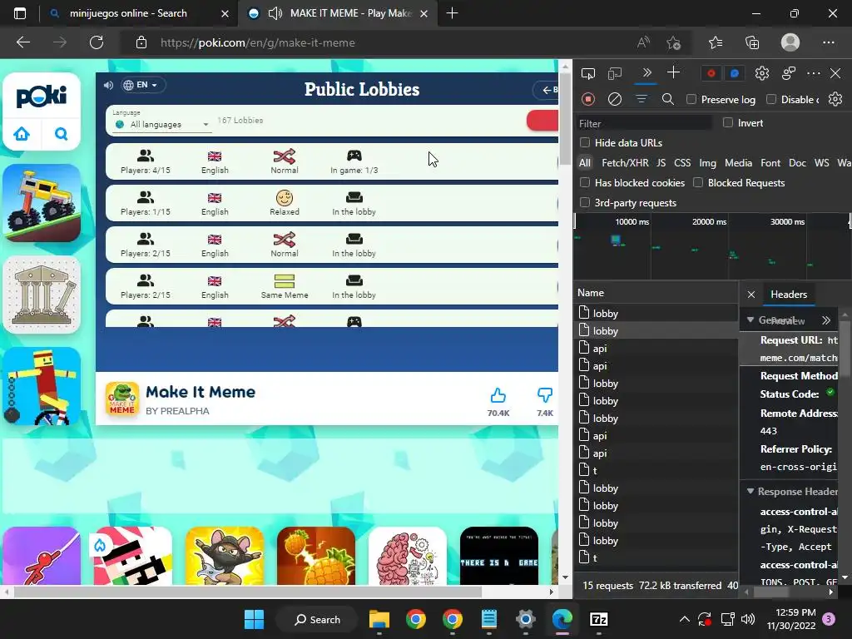Dislike the game with thumbs down
Image resolution: width=852 pixels, height=639 pixels.
tap(544, 395)
